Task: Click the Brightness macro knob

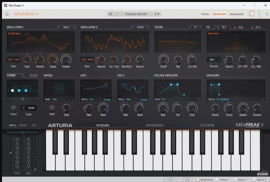Action: 198,180
